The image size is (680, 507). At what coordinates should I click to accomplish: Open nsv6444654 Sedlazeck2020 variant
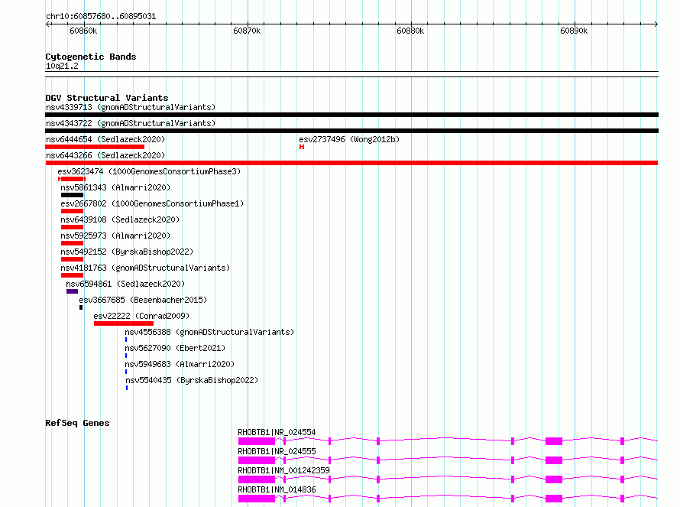105,139
